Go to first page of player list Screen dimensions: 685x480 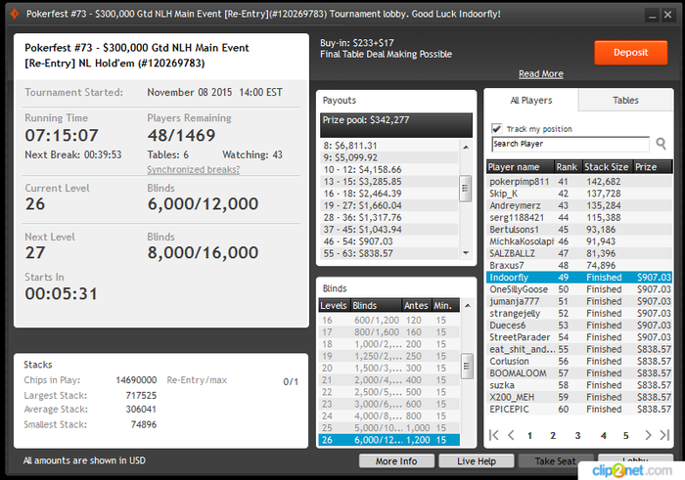[x=493, y=435]
